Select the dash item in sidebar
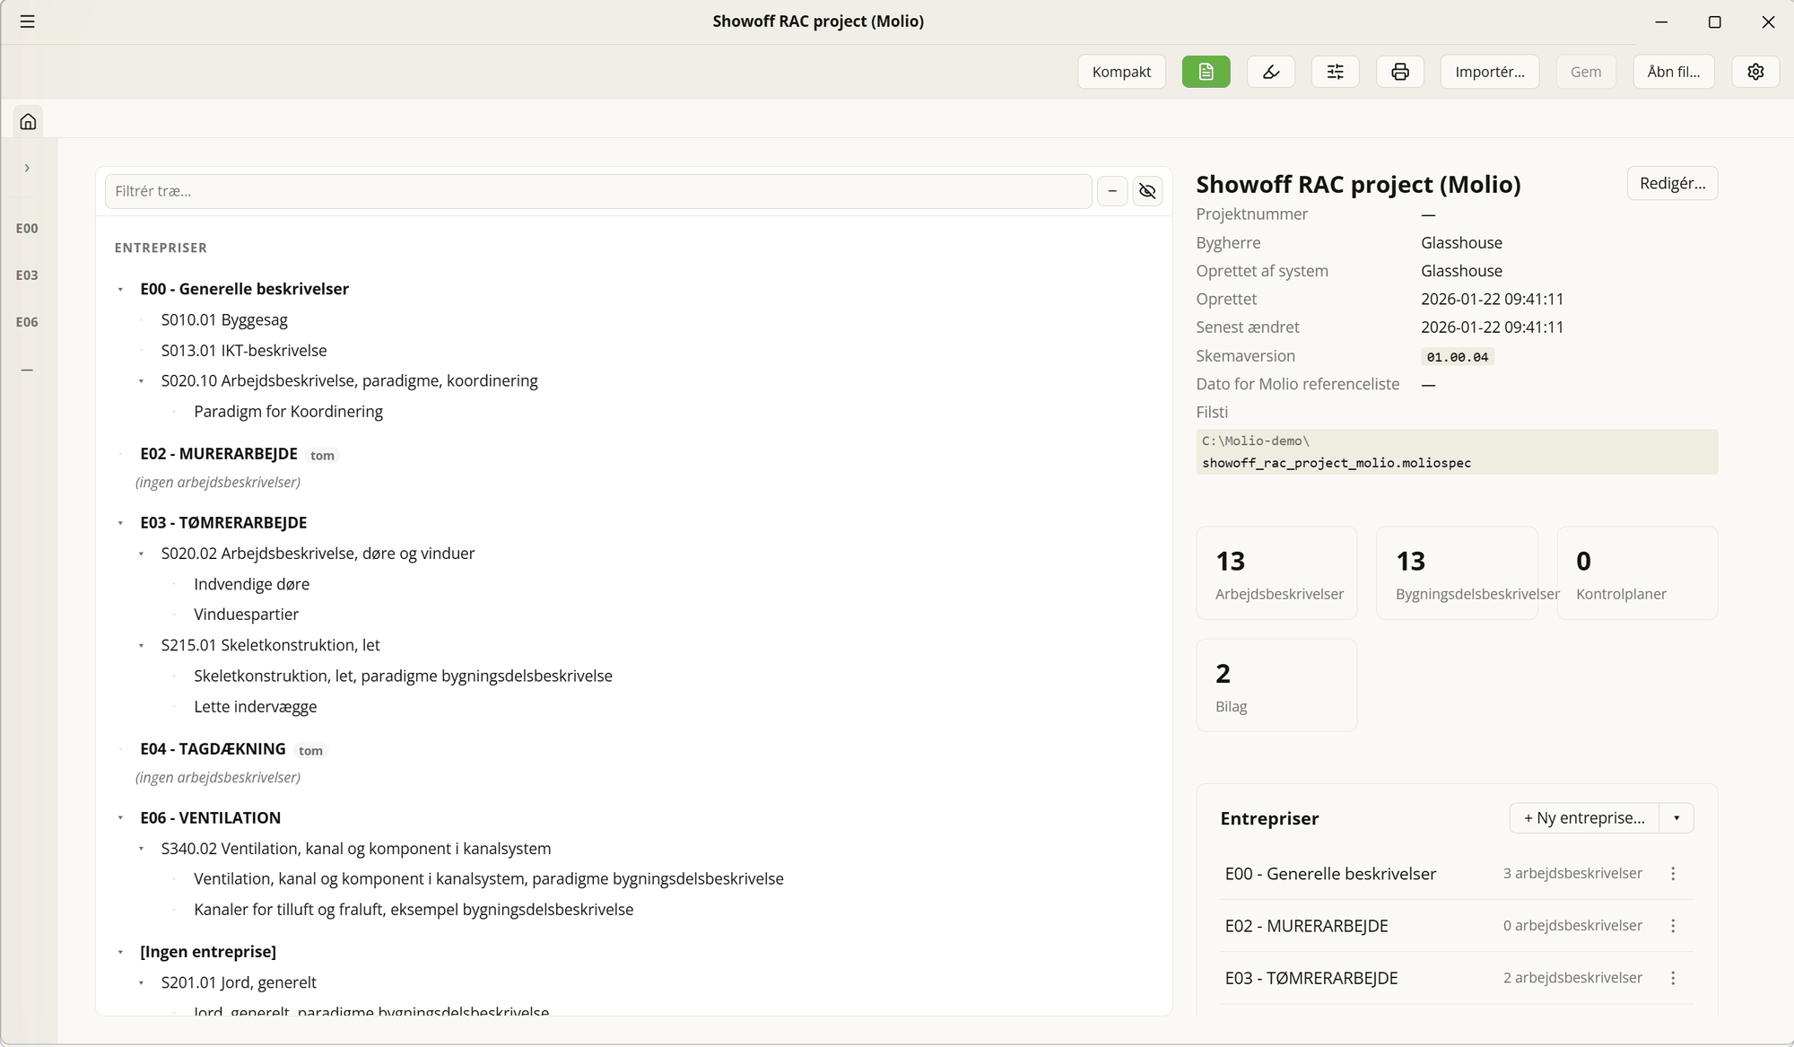 tap(27, 370)
